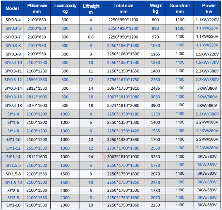Image resolution: width=222 pixels, height=210 pixels.
Task: Select the SJY0.3-18 model row label
Action: (x=12, y=105)
